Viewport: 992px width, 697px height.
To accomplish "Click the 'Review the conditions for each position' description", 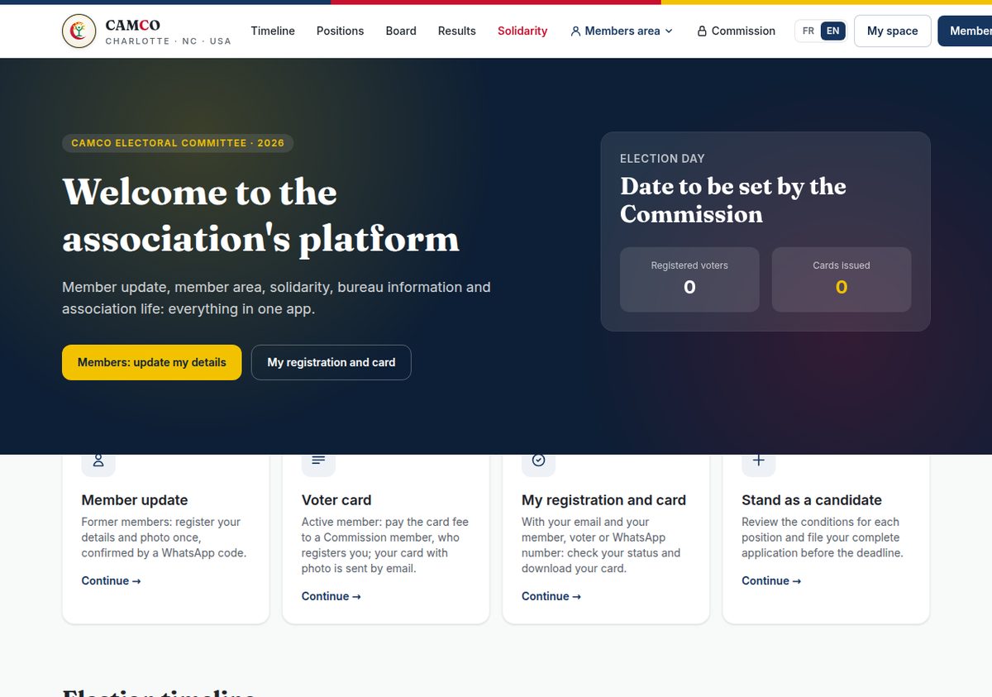I will pos(823,537).
